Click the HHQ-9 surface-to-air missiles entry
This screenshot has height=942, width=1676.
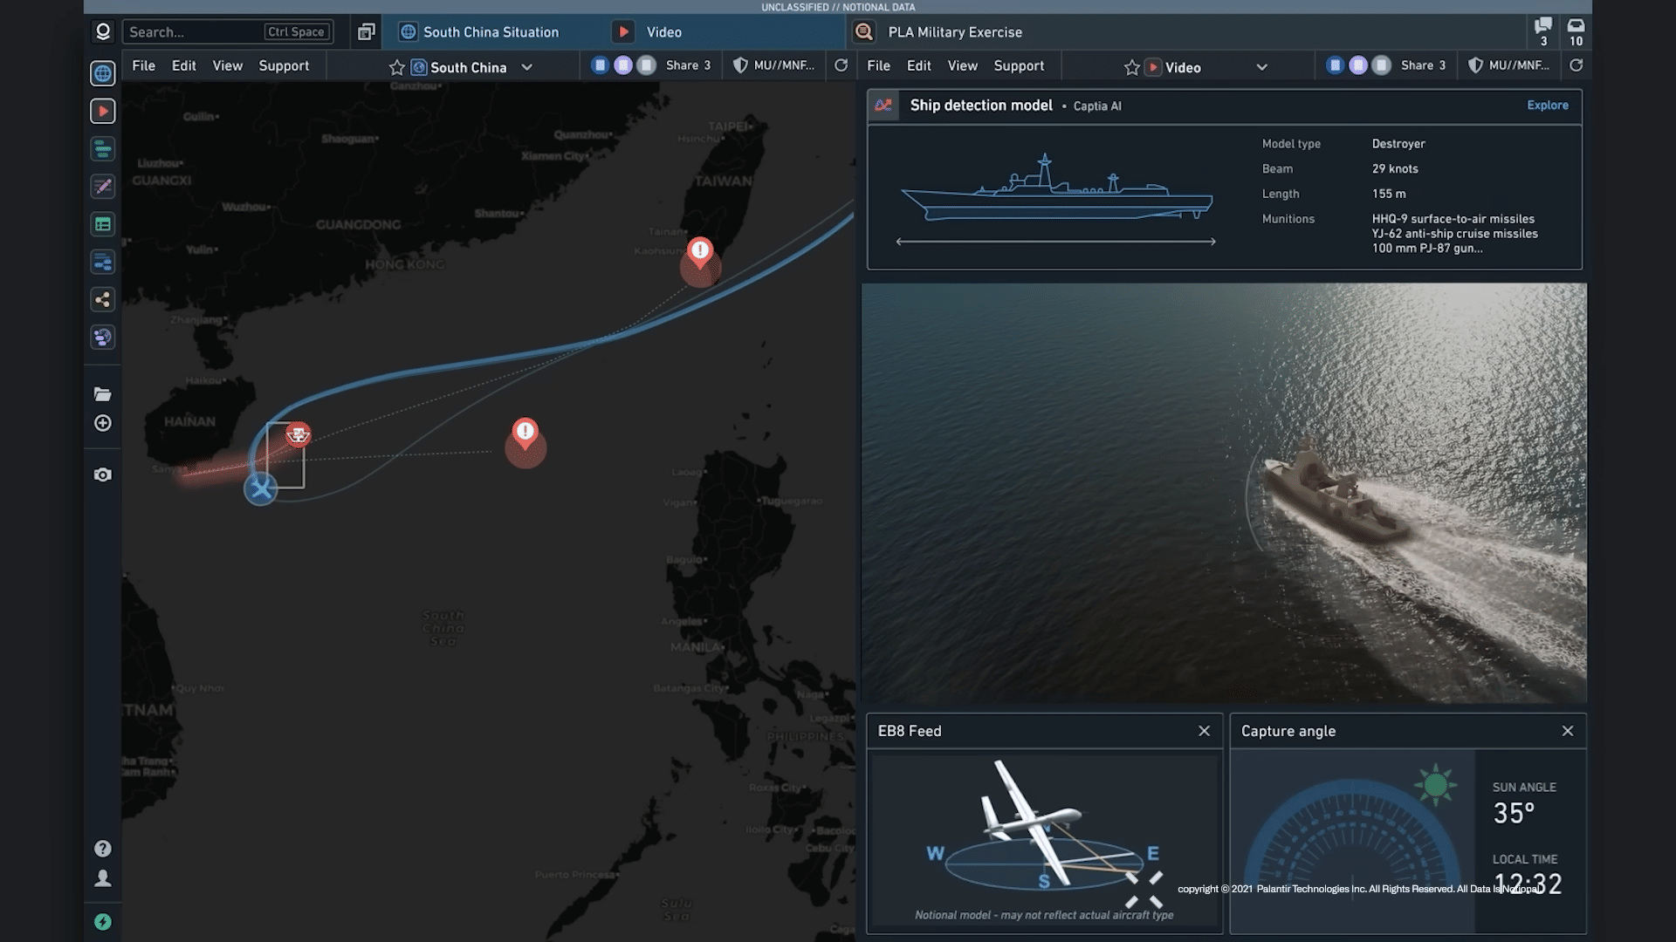[1453, 219]
